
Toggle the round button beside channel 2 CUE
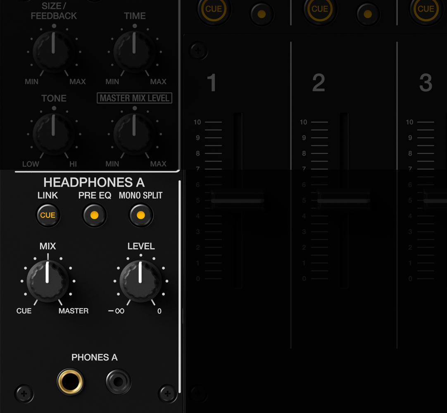point(368,14)
